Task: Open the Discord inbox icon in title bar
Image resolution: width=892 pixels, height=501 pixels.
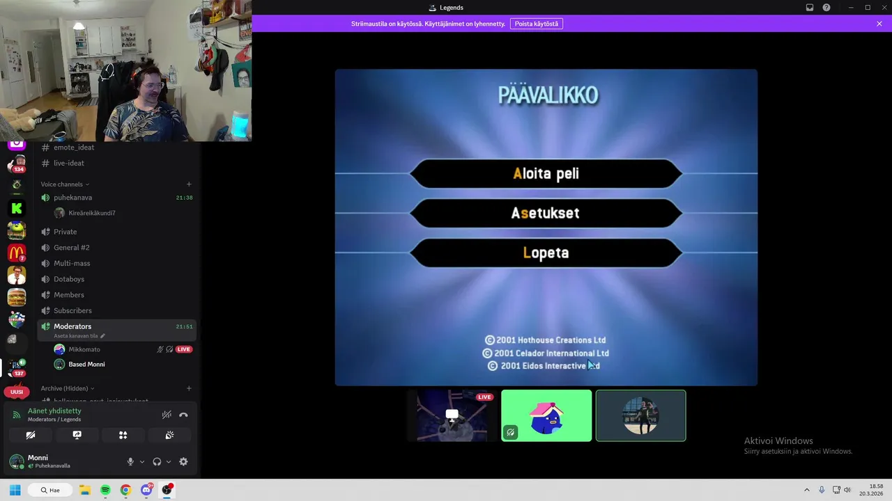Action: coord(810,8)
